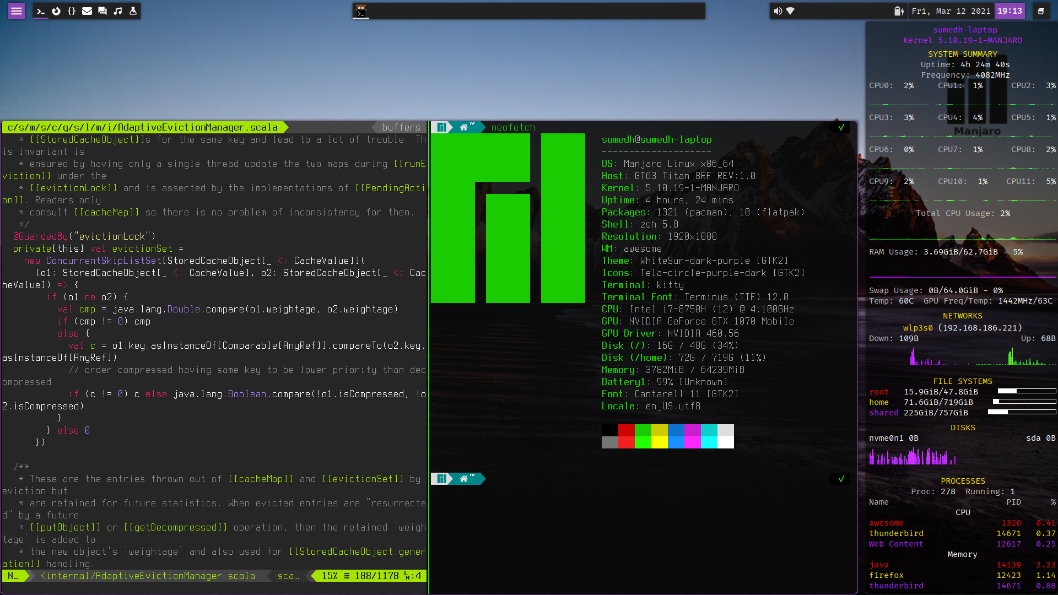Click the new ConcurrentSkipListSet code line
The image size is (1058, 595).
pyautogui.click(x=195, y=261)
